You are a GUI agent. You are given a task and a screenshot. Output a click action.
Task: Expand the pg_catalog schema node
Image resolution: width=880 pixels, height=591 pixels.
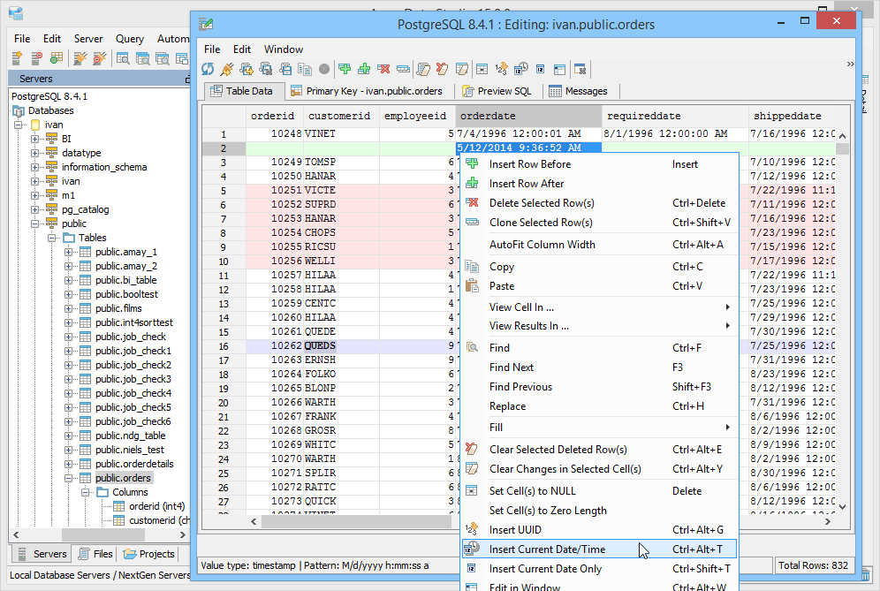tap(34, 209)
